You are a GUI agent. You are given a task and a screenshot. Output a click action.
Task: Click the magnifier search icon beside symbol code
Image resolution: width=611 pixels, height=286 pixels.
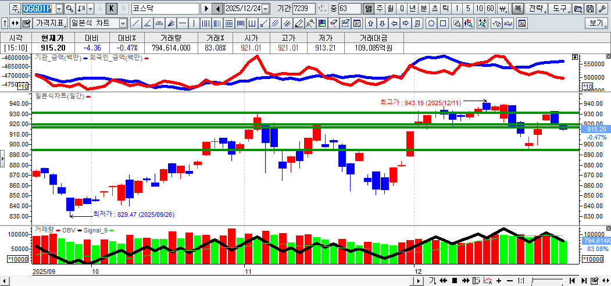pyautogui.click(x=70, y=9)
